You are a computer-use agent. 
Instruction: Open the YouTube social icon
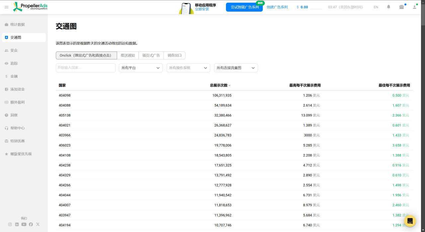point(24,224)
